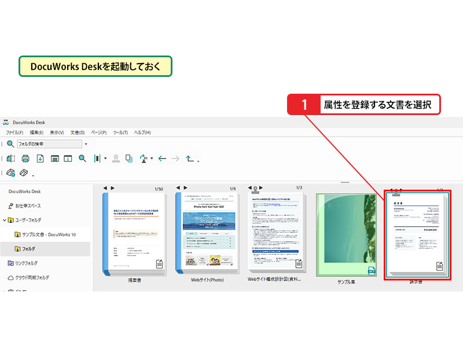463x347 pixels.
Task: Click the printer icon to print
Action: [x=25, y=158]
